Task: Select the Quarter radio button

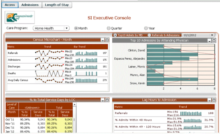Action: tap(109, 28)
